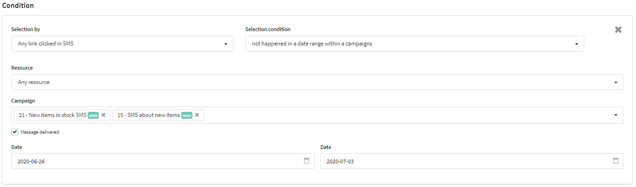
Task: Click the 'Any resource' selection field
Action: coord(317,82)
